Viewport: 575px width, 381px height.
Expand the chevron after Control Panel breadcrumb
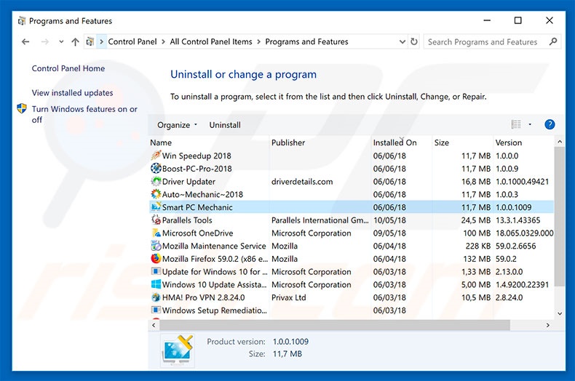[163, 41]
